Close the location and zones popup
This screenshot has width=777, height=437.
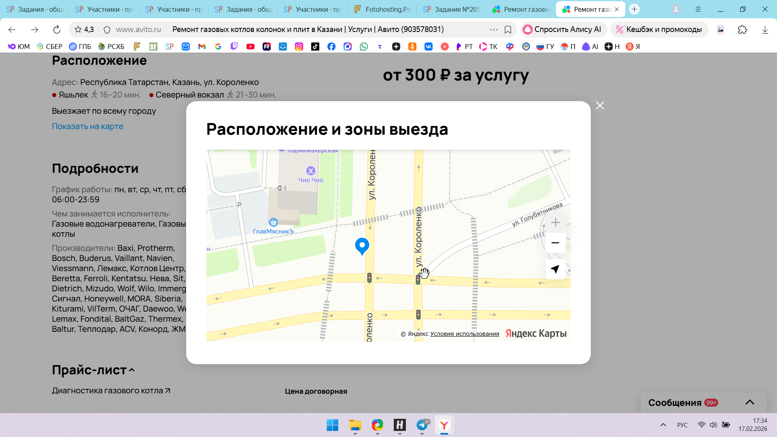(600, 106)
